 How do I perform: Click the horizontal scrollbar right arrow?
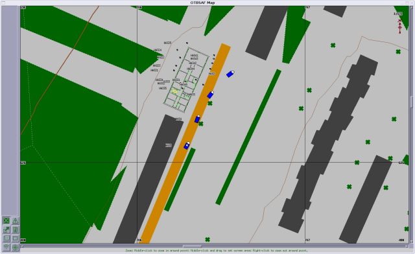point(407,246)
